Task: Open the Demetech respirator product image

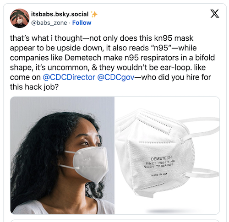Action: (x=167, y=155)
